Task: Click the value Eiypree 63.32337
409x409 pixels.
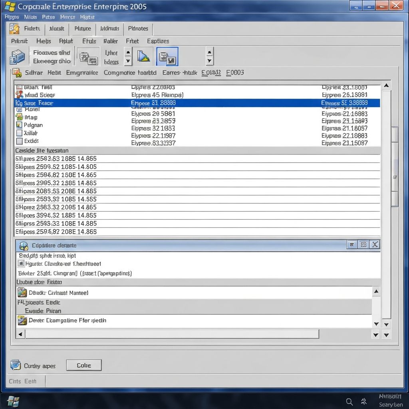Action: point(153,143)
